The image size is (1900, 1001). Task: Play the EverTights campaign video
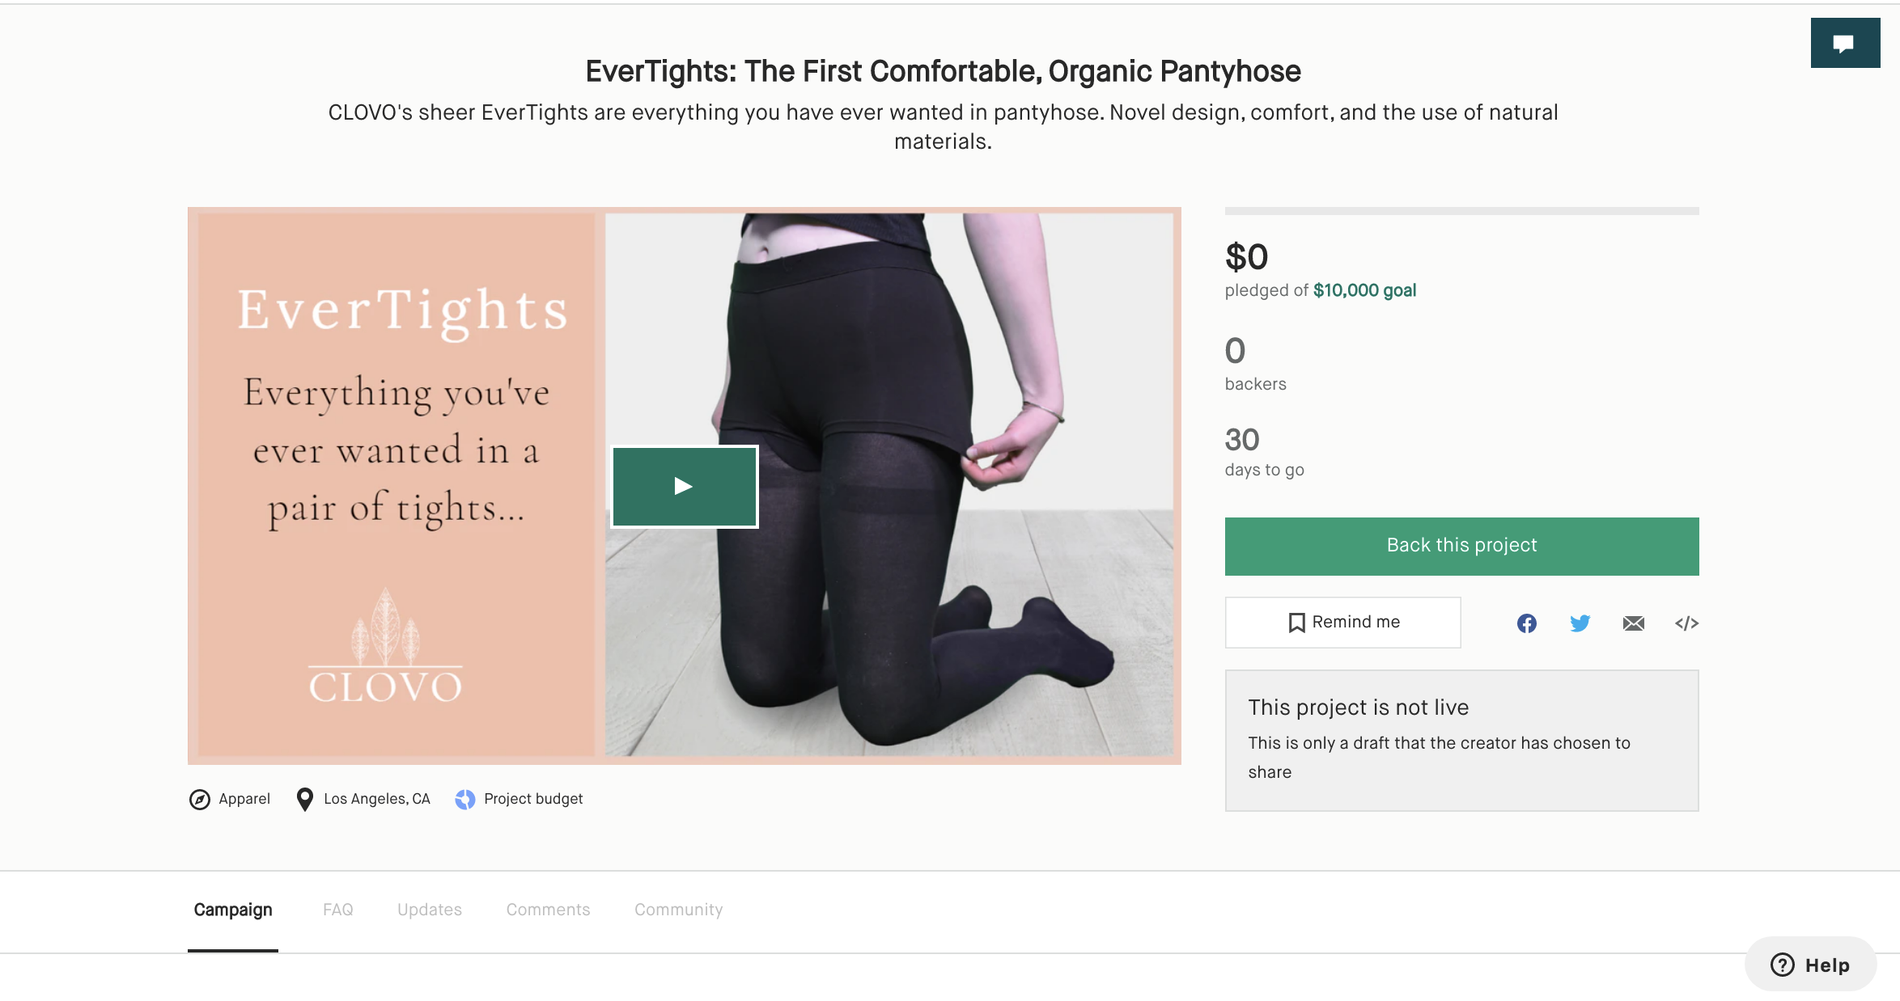coord(685,486)
